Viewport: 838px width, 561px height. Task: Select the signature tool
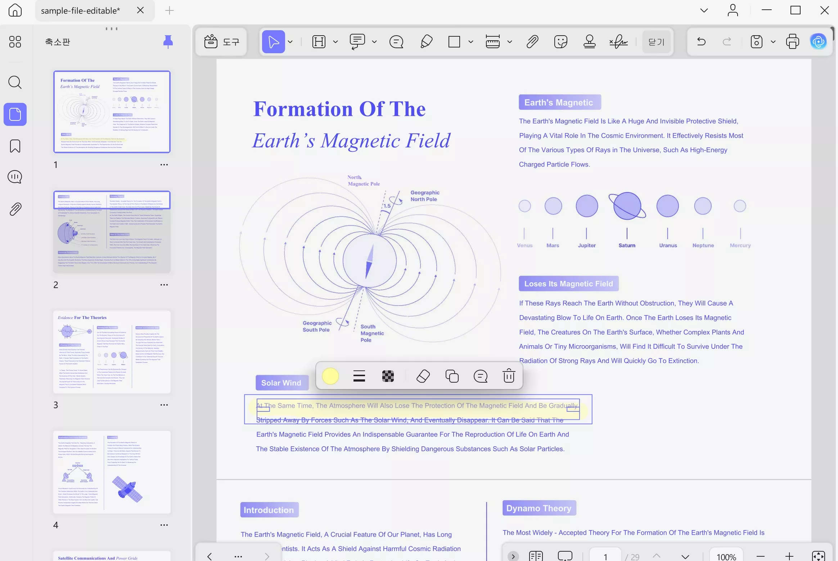coord(619,42)
